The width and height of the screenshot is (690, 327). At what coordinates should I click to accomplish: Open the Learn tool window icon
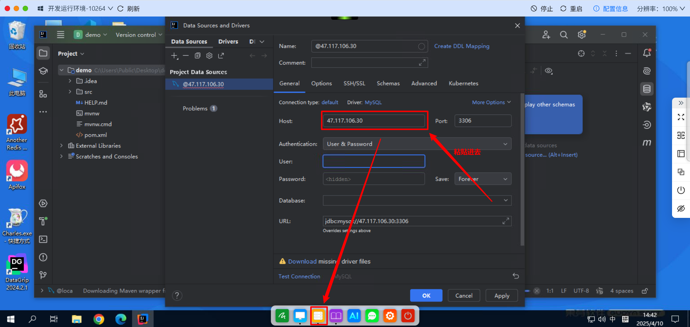pos(43,71)
